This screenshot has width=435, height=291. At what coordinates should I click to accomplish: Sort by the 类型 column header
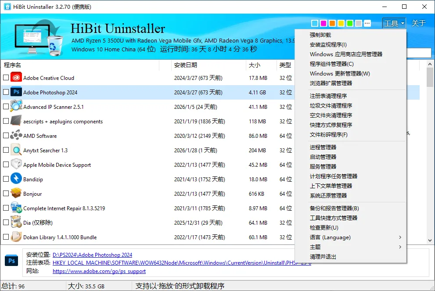[x=285, y=65]
